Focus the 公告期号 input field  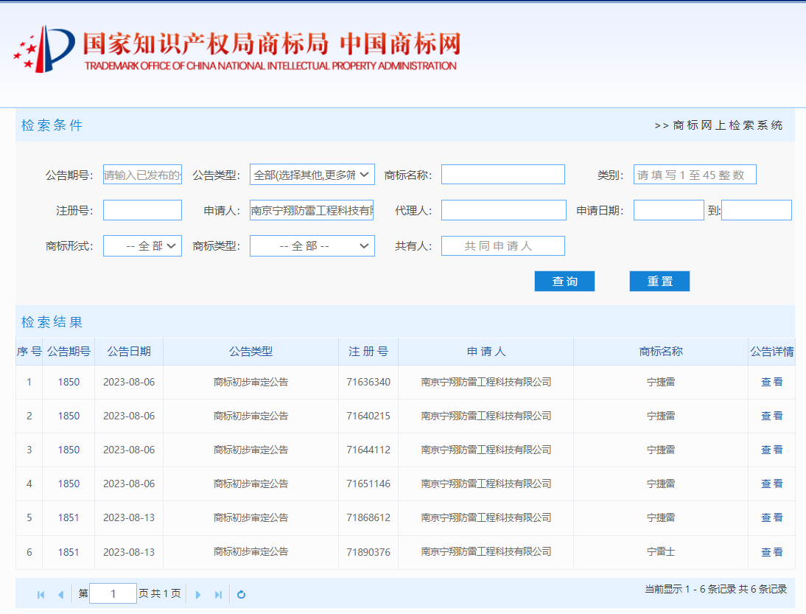pyautogui.click(x=142, y=175)
